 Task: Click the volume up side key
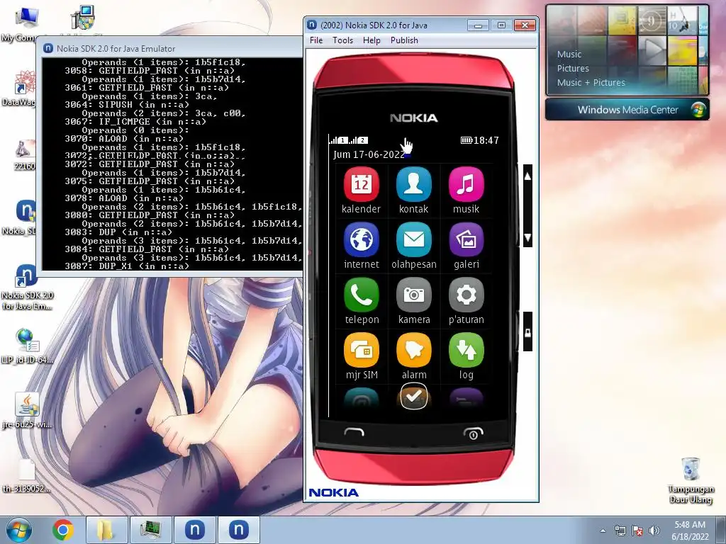click(x=527, y=176)
